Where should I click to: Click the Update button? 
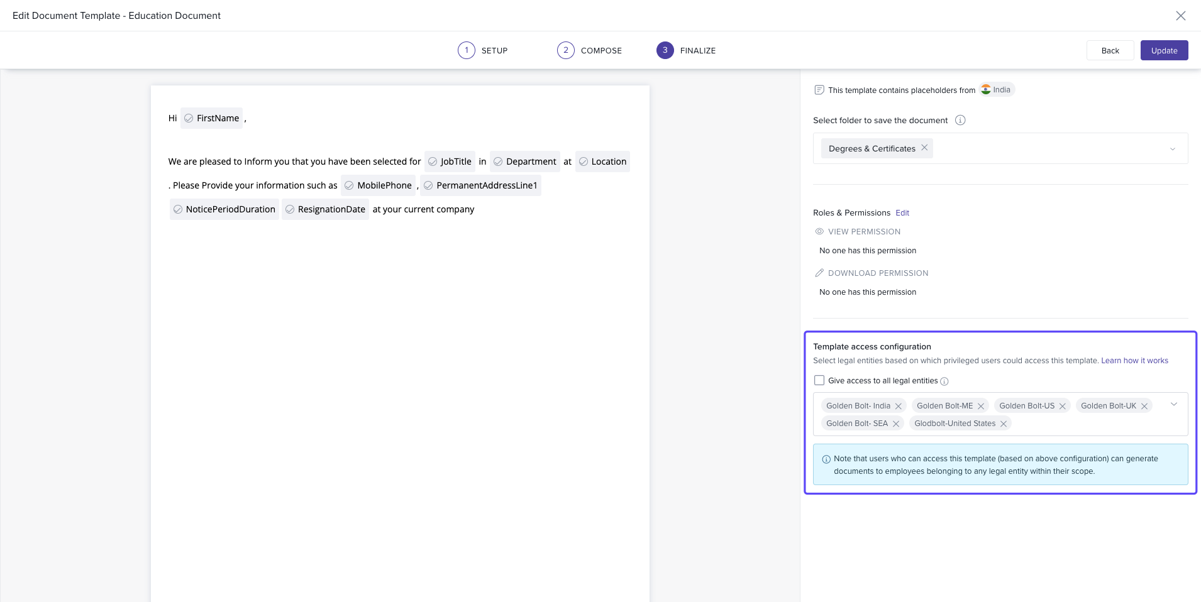[x=1164, y=50]
